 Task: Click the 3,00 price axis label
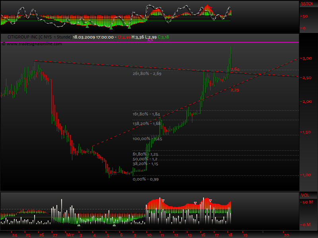coord(307,58)
